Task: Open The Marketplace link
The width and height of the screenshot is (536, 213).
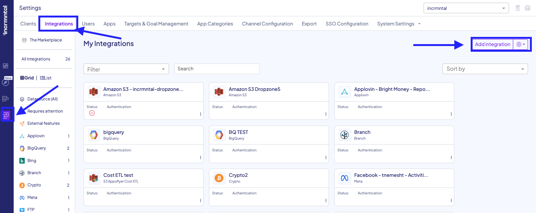Action: [x=45, y=40]
